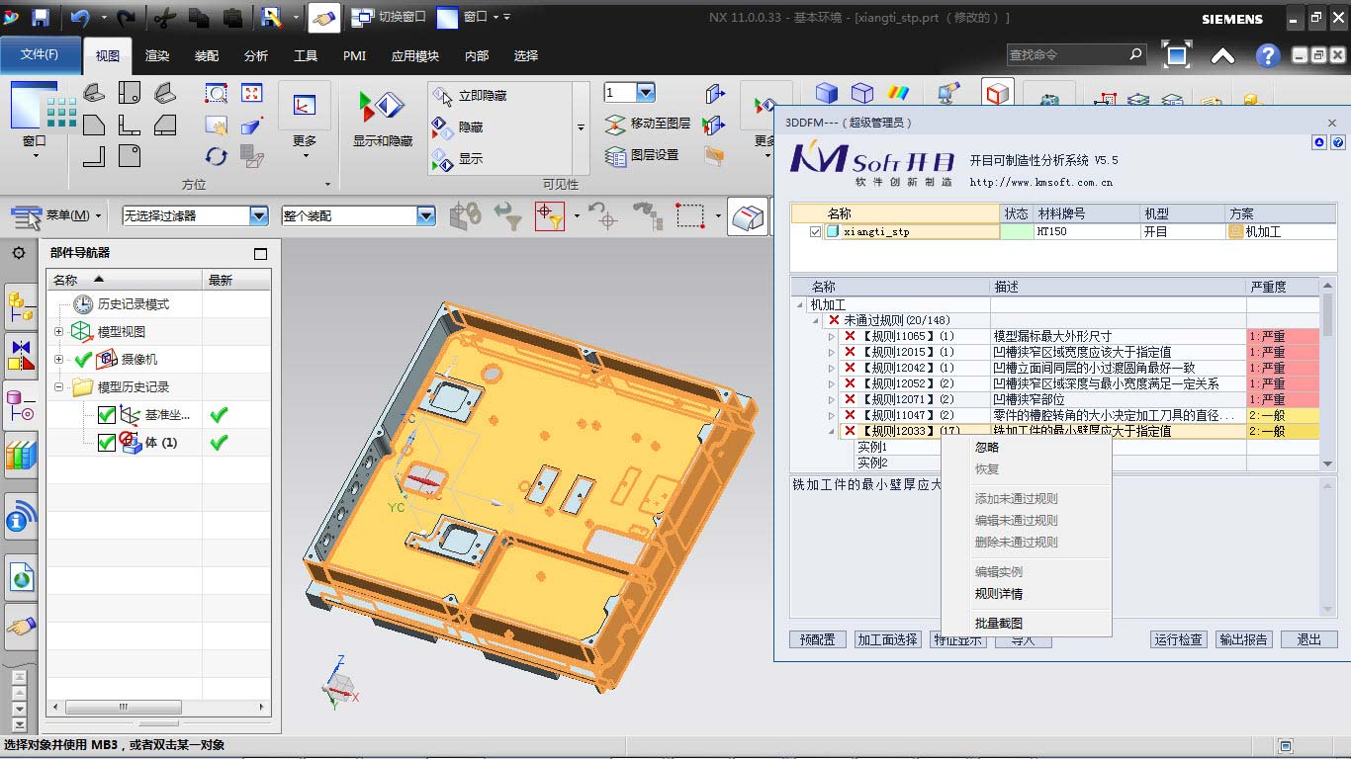Toggle the 基准坐标系 checkbox in navigator
1351x759 pixels.
pyautogui.click(x=107, y=415)
